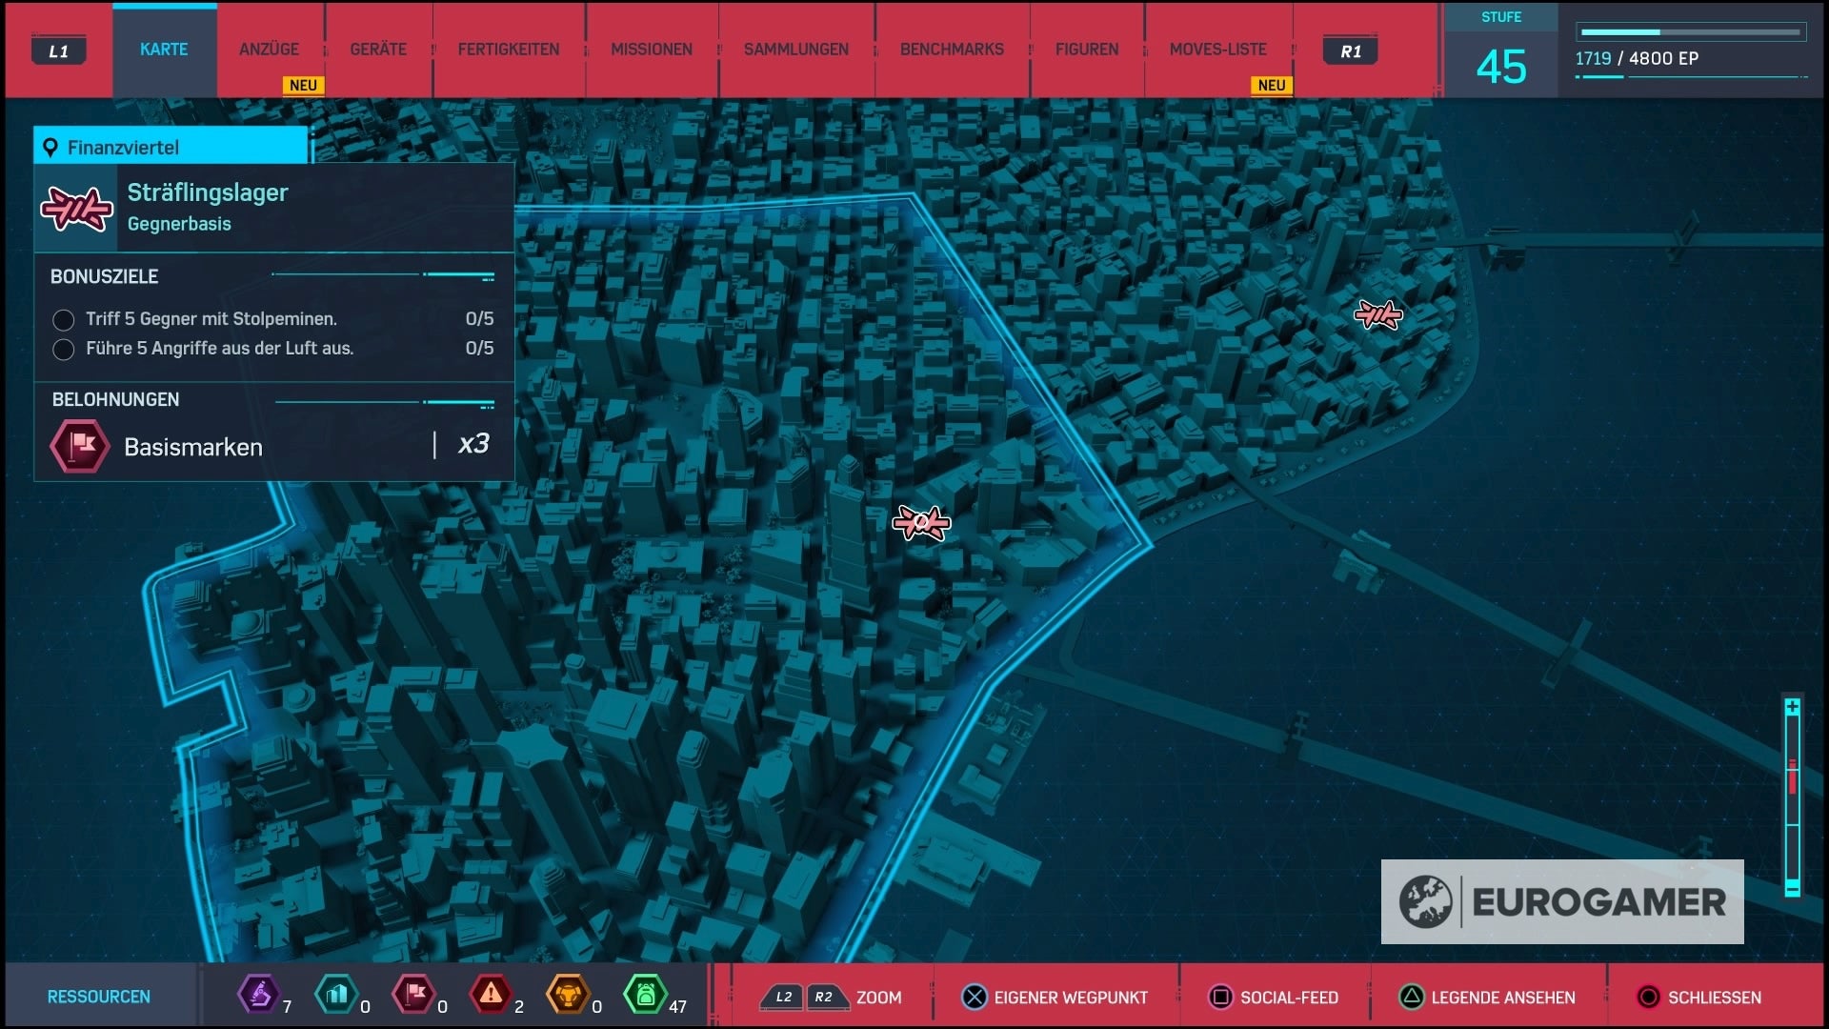Click the Bonusziele section heading
1829x1029 pixels.
[105, 276]
